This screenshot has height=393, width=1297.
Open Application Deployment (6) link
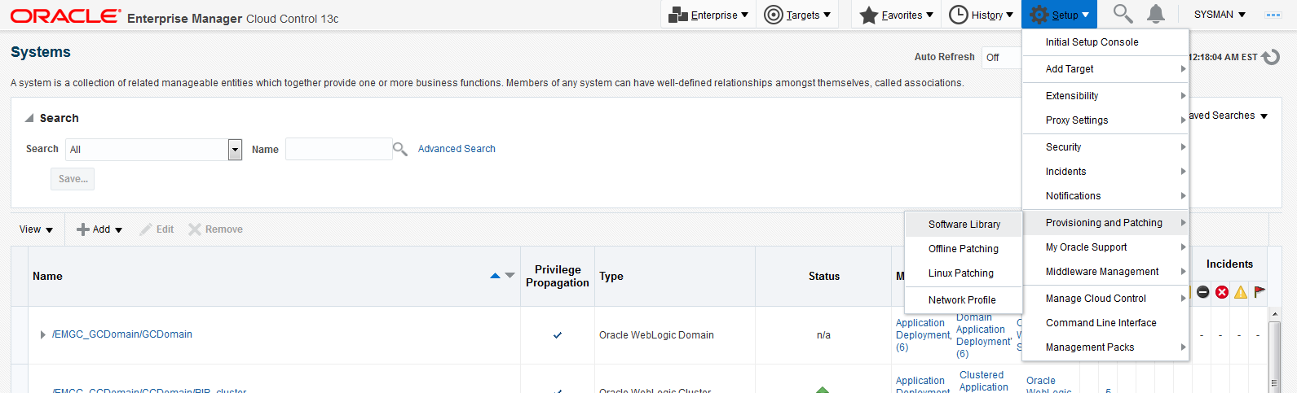[923, 335]
